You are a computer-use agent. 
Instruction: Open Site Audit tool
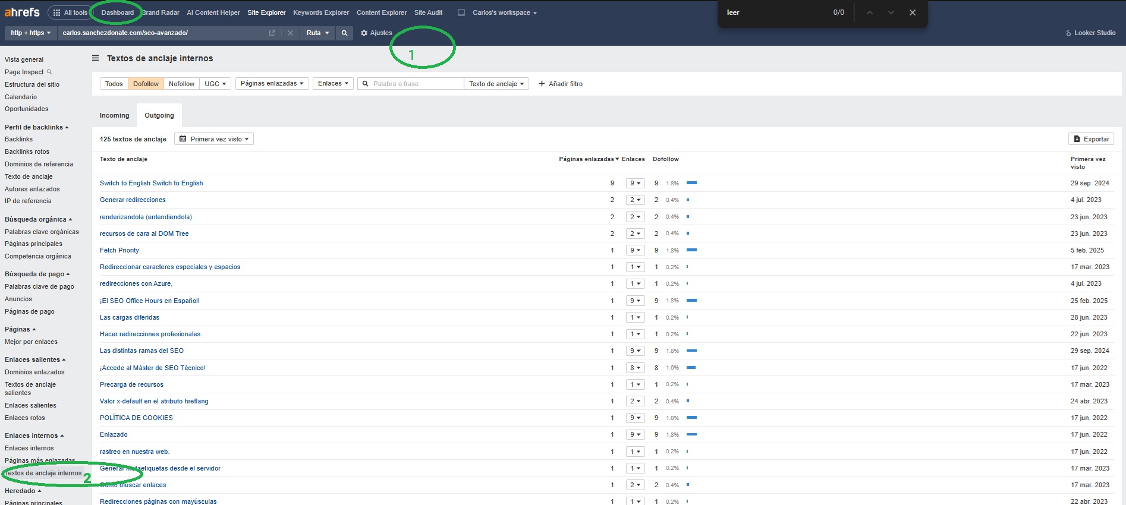[428, 12]
